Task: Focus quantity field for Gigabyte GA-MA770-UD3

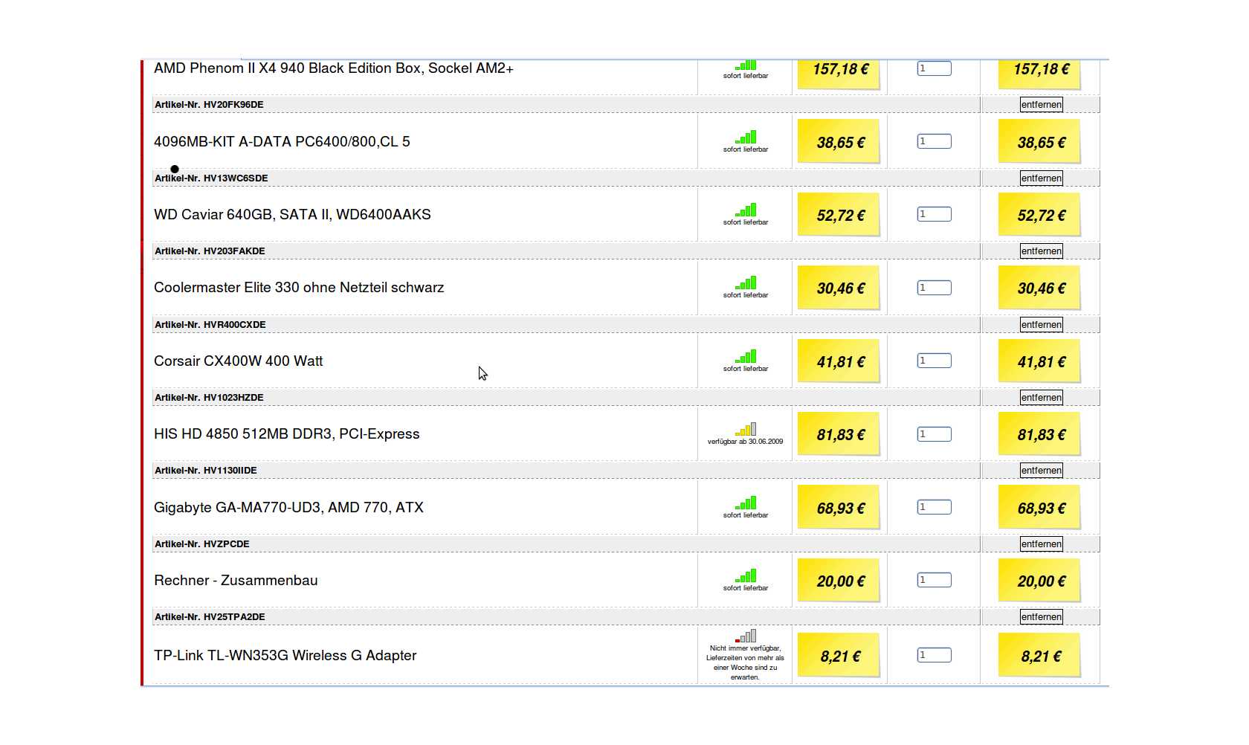Action: (x=935, y=507)
